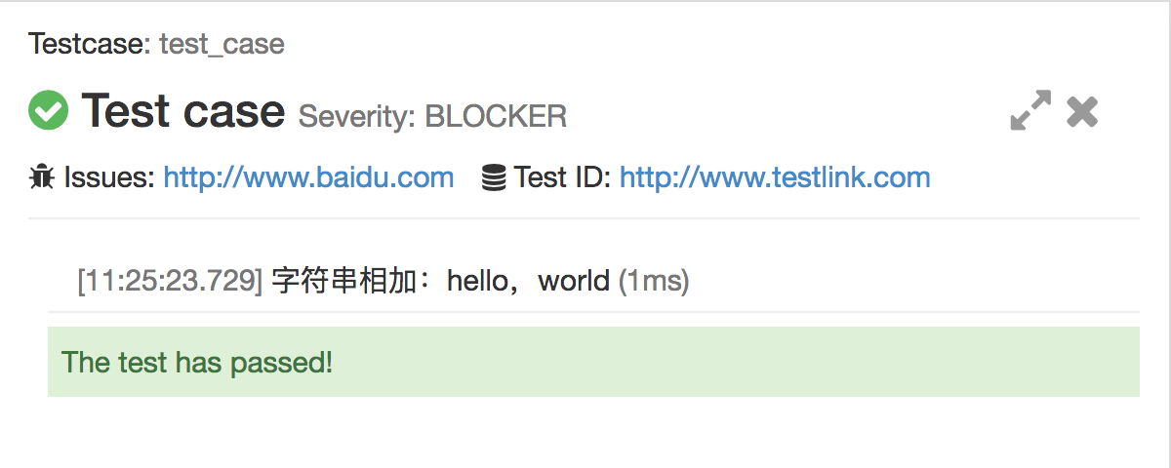Click the step timestamp [11:25:23.729]
Viewport: 1171px width, 468px height.
(x=170, y=282)
